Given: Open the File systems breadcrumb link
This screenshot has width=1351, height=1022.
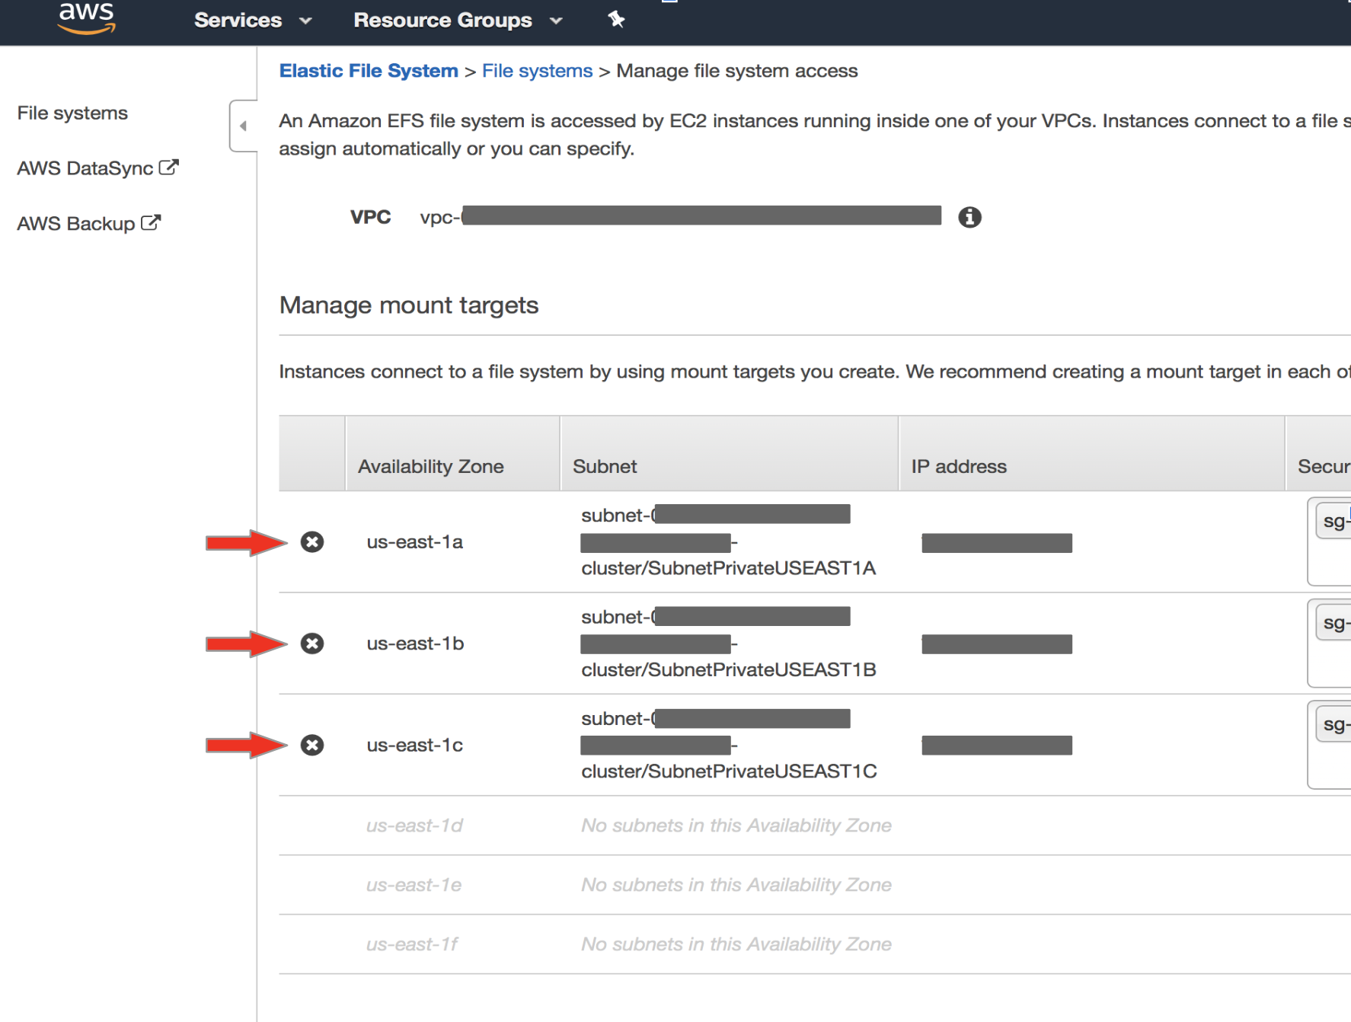Looking at the screenshot, I should [537, 70].
